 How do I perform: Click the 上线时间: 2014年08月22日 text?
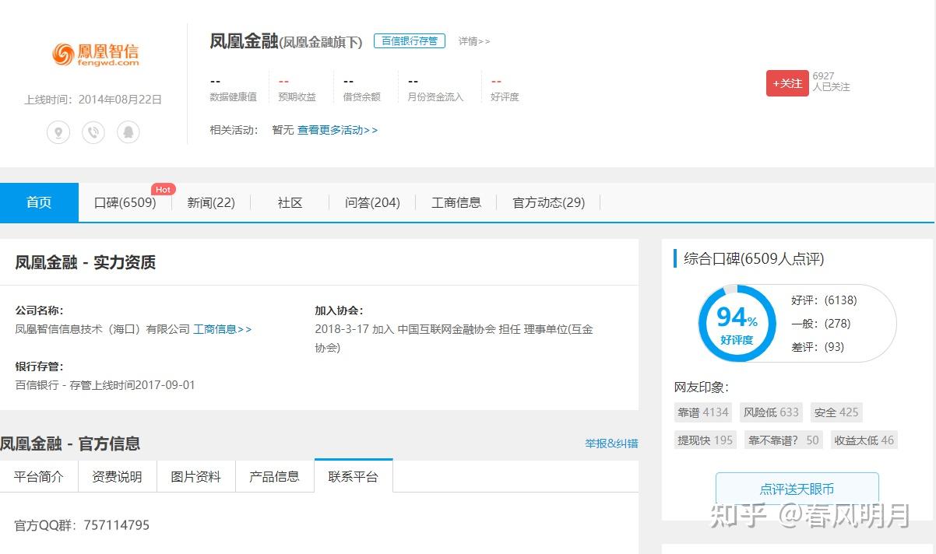(93, 100)
